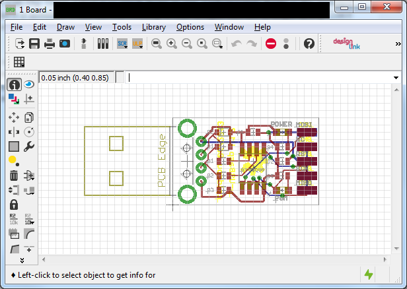Screen dimensions: 407x289
Task: Open the Replace part tool
Action: 29,191
